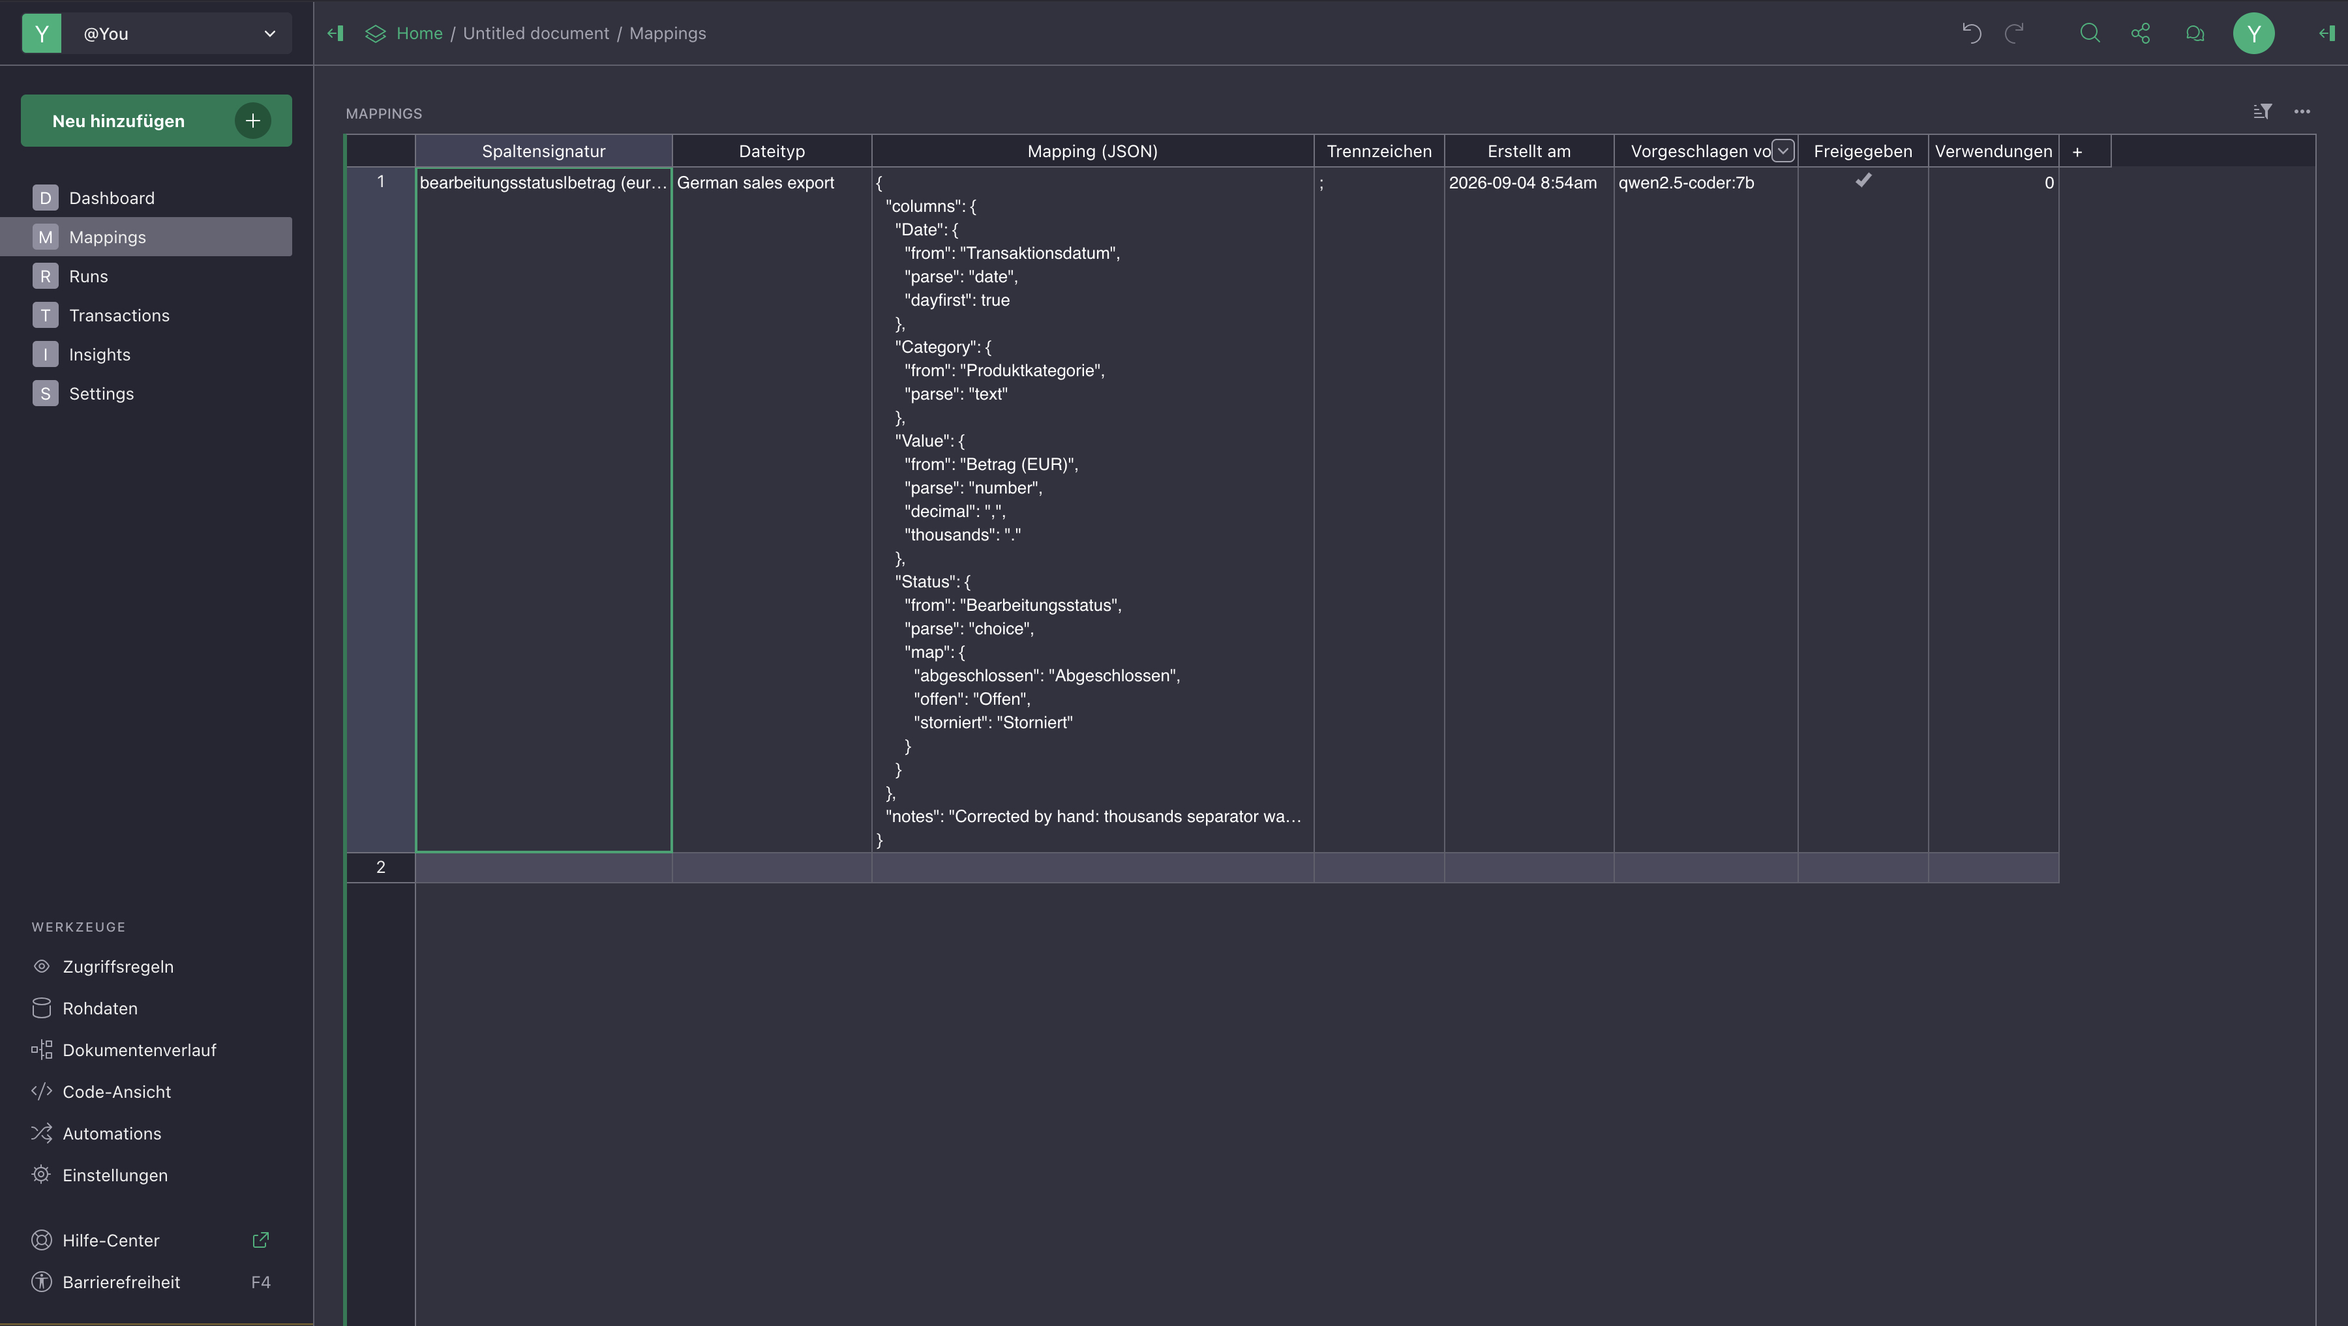Click the Neu hinzufügen button
The width and height of the screenshot is (2348, 1326).
click(x=157, y=121)
